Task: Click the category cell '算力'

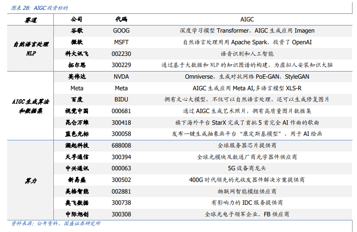Action: pos(31,181)
